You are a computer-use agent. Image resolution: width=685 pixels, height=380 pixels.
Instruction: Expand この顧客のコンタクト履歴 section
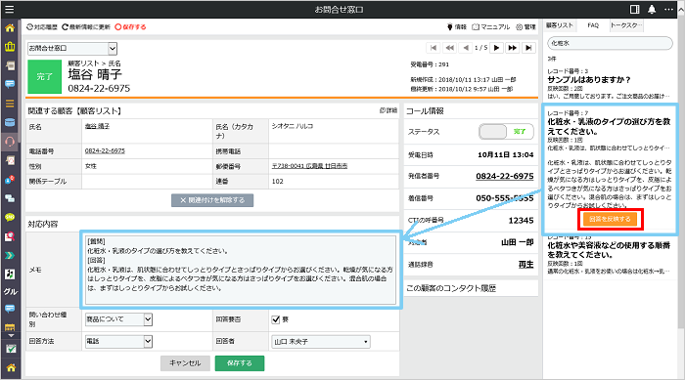(471, 288)
